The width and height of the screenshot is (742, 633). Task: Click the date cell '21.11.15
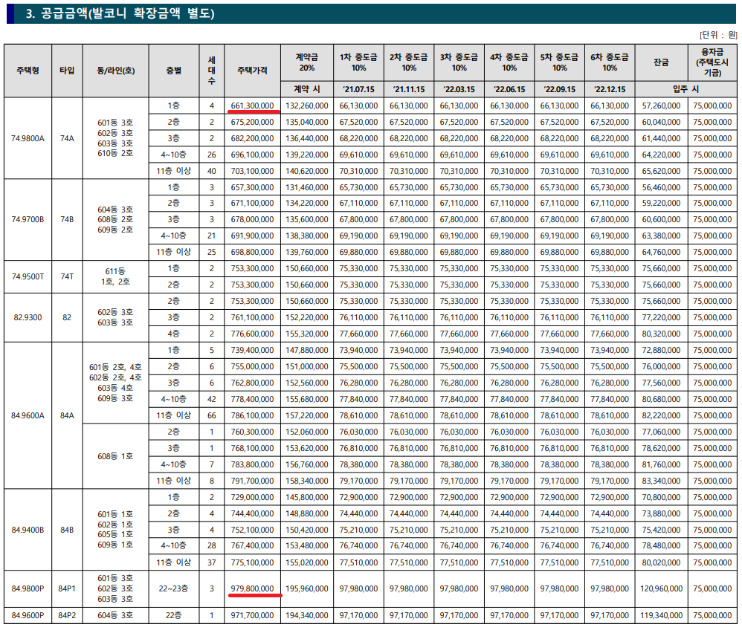click(409, 89)
